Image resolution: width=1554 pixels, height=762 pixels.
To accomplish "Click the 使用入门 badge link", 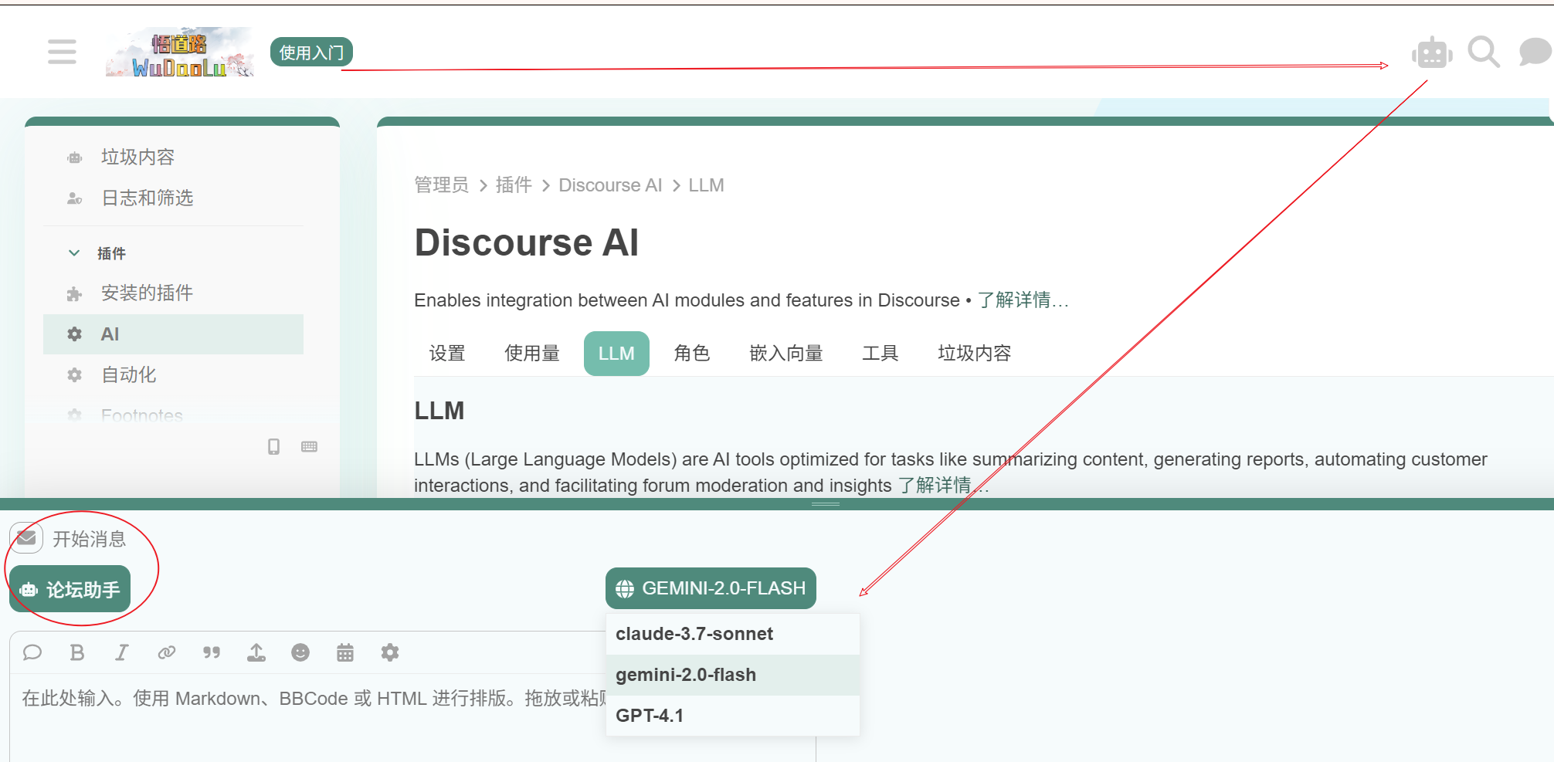I will [311, 52].
